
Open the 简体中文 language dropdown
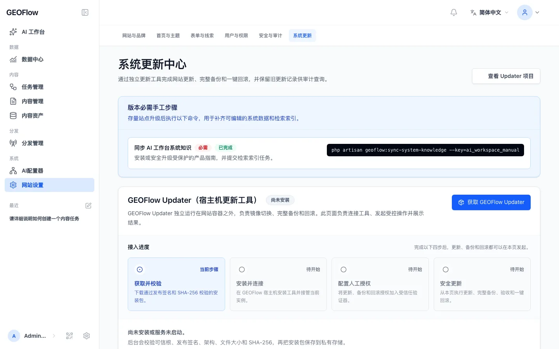(x=489, y=12)
